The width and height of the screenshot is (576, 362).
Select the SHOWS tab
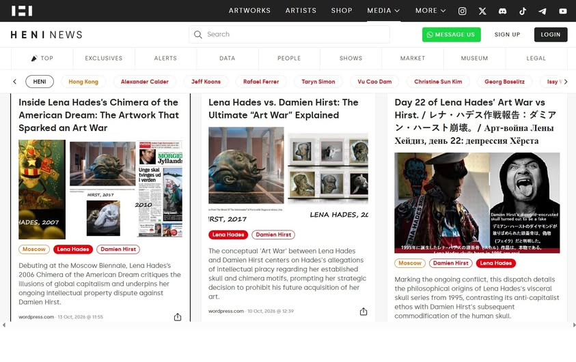[x=351, y=58]
